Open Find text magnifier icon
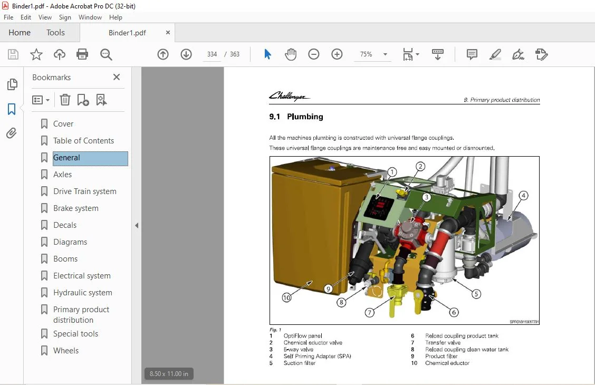595x385 pixels. point(106,54)
